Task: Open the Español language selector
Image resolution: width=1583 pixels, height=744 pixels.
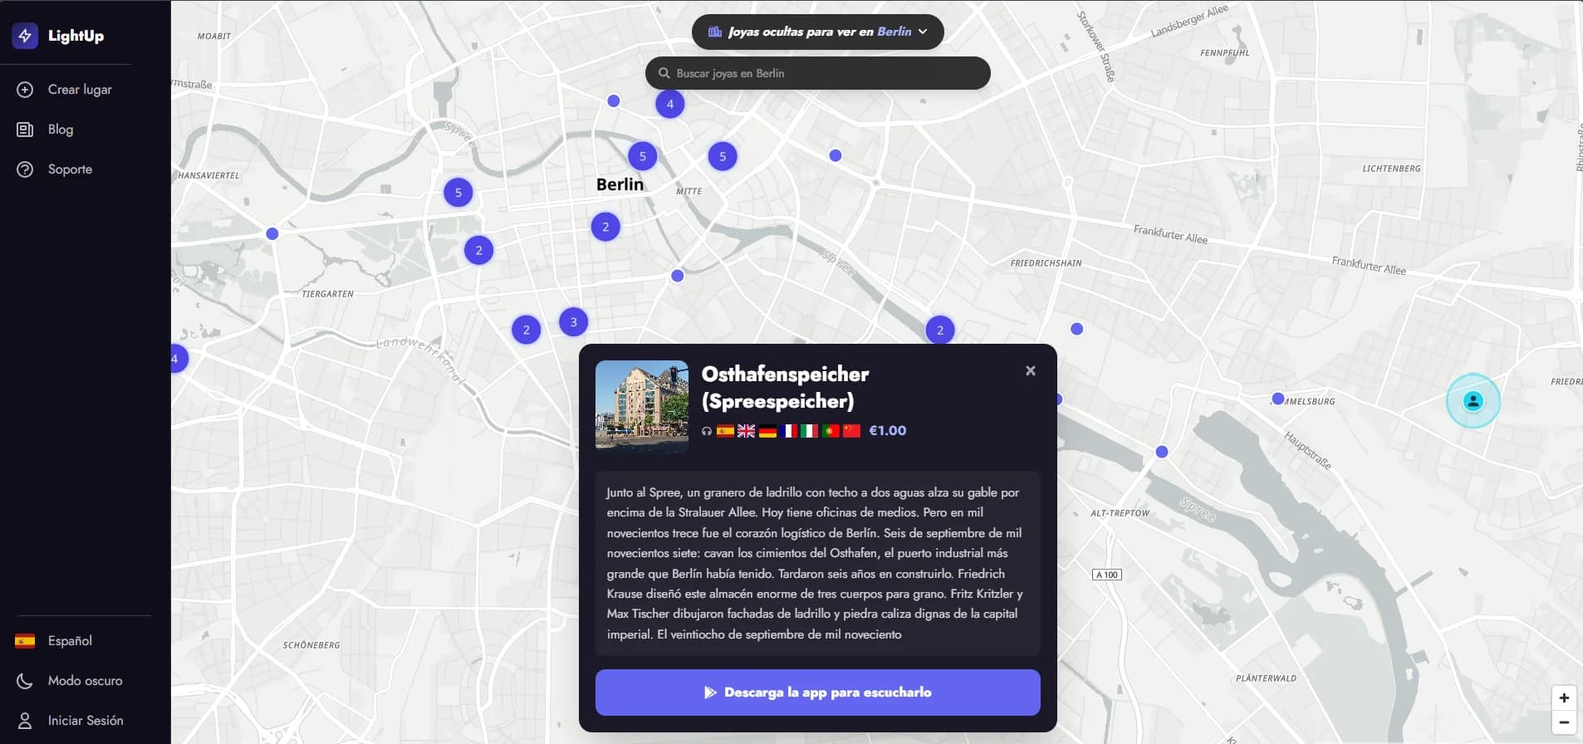Action: (x=54, y=641)
